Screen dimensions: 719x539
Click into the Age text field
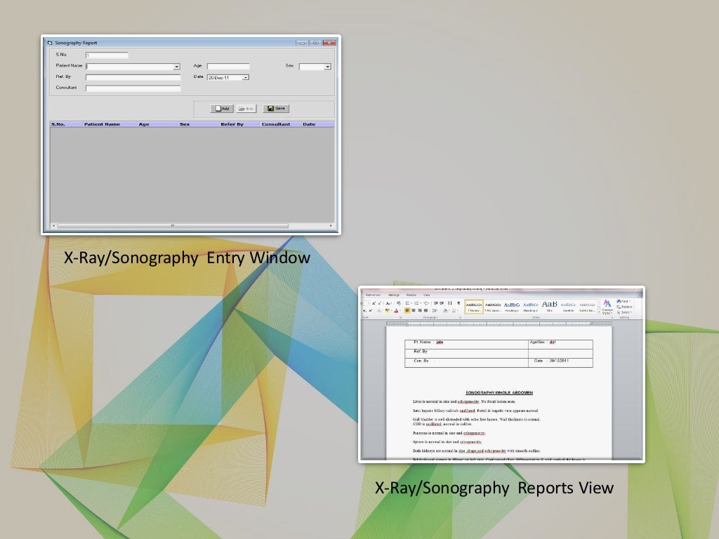[x=228, y=67]
